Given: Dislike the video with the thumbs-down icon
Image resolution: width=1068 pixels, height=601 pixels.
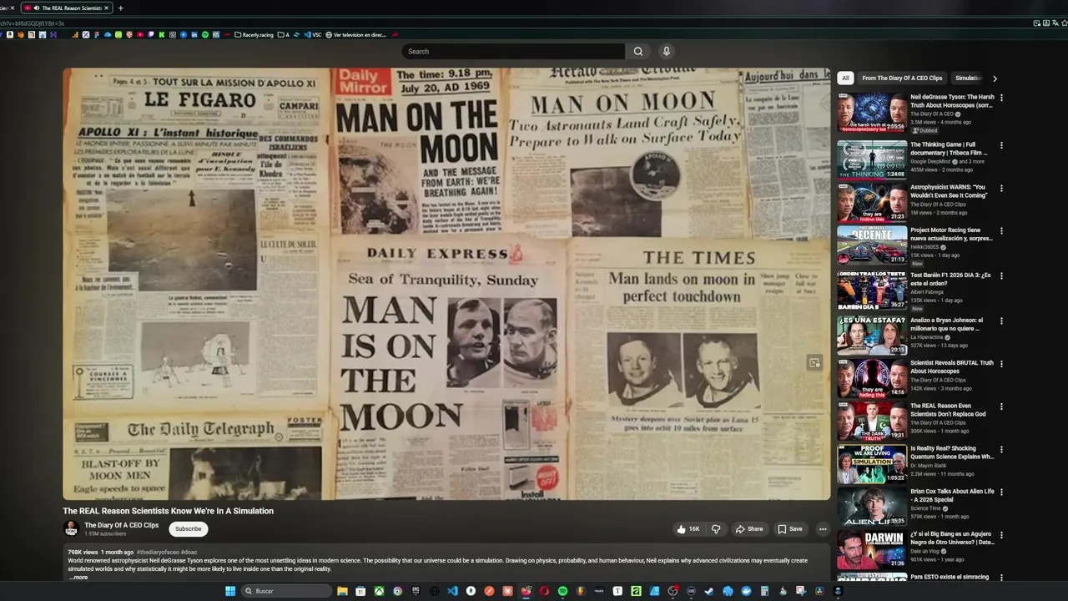Looking at the screenshot, I should coord(715,529).
